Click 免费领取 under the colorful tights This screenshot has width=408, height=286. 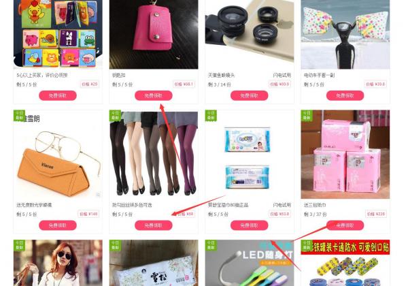tap(154, 225)
